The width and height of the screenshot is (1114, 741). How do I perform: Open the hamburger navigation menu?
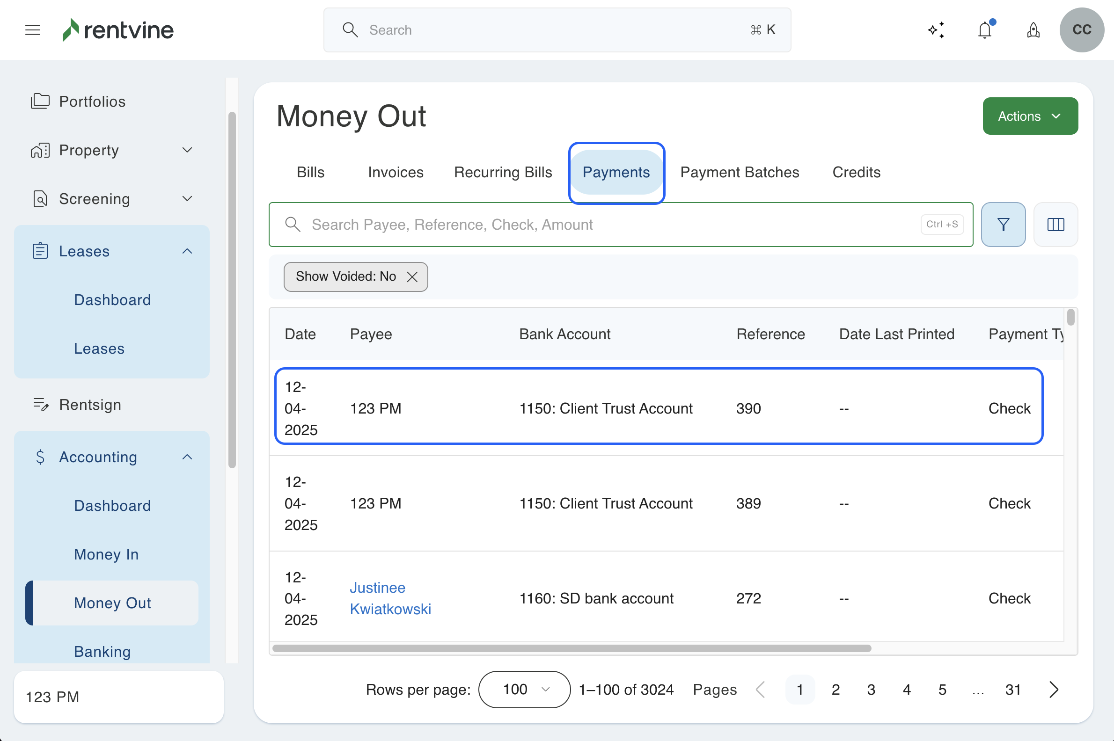tap(33, 30)
